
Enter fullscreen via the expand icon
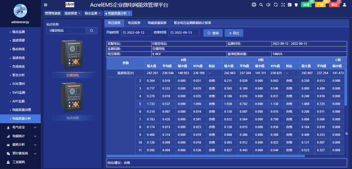tap(283, 5)
